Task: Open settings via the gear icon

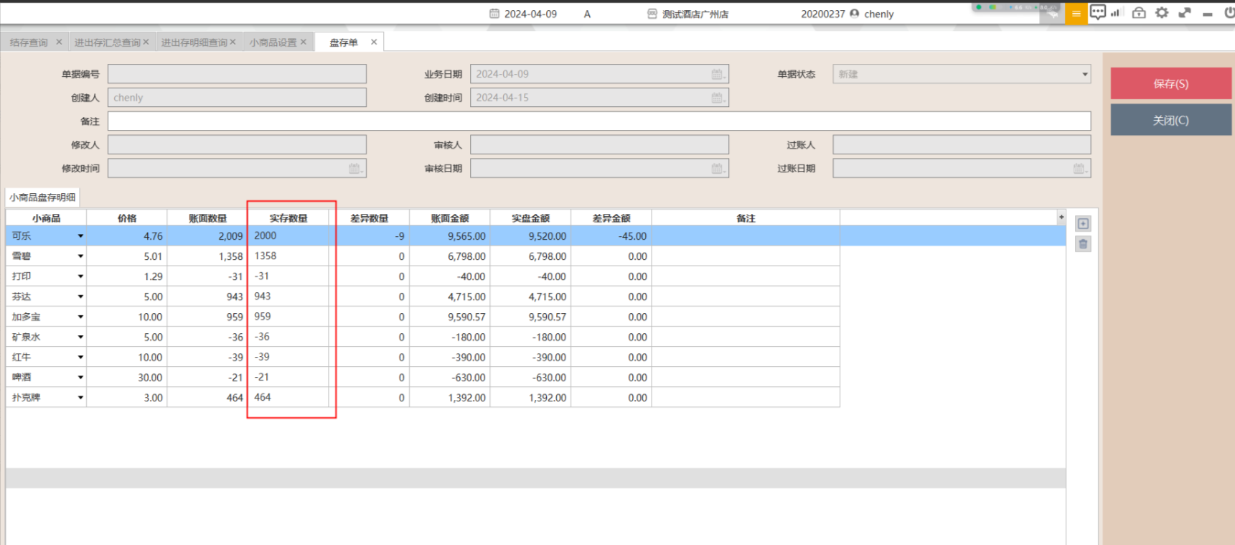Action: coord(1162,13)
